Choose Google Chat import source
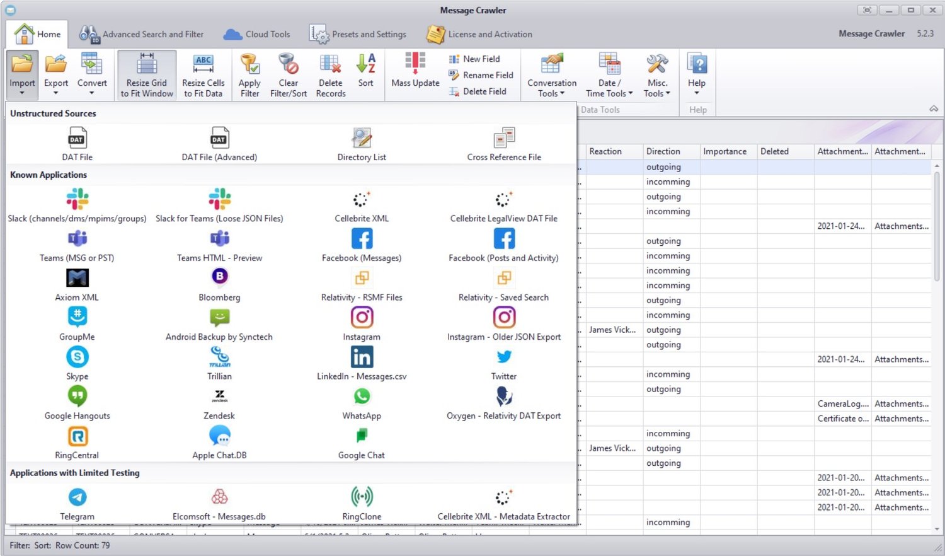The image size is (945, 556). pyautogui.click(x=362, y=443)
